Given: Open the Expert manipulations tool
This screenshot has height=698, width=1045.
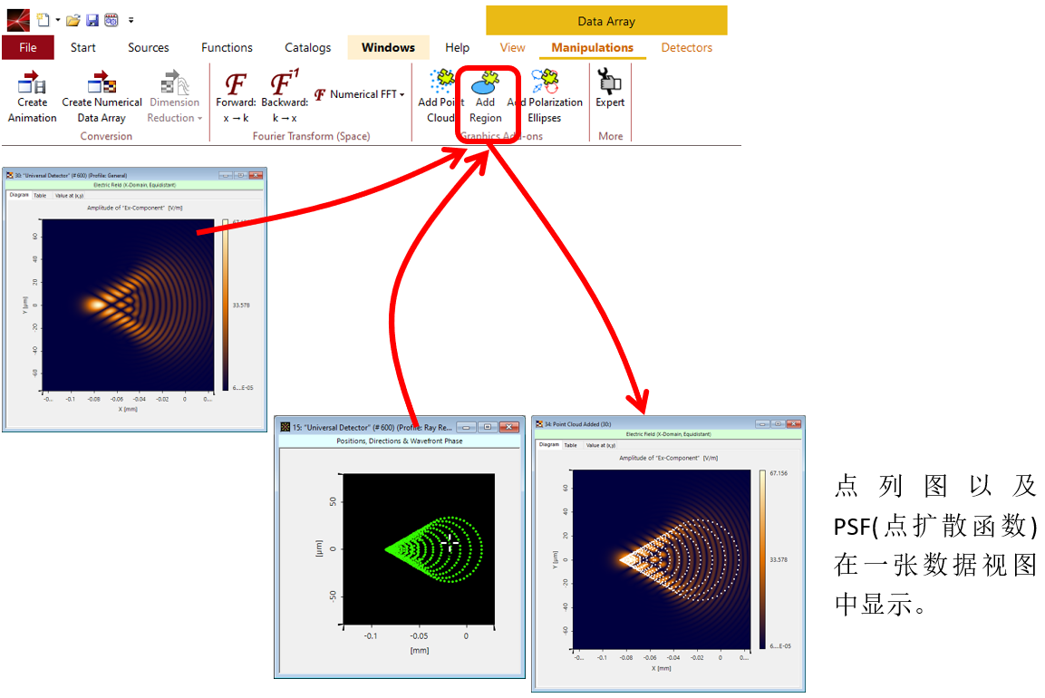Looking at the screenshot, I should click(610, 84).
